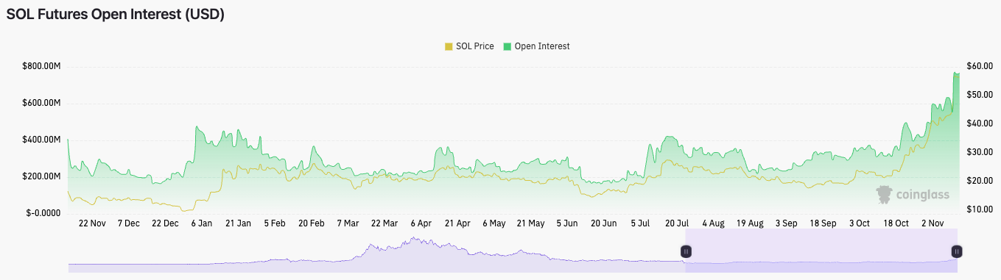Click the $40.00 right axis label
Viewport: 1001px width, 280px height.
[980, 123]
